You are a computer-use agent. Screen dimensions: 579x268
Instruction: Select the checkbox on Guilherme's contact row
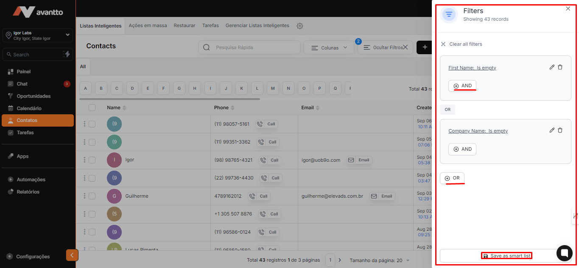tap(92, 196)
